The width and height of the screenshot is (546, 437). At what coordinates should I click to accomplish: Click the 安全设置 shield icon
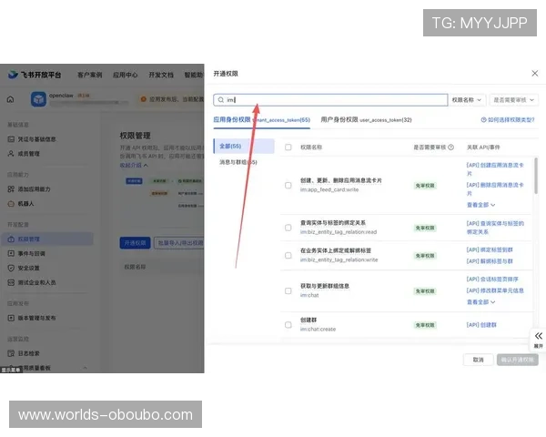click(11, 268)
